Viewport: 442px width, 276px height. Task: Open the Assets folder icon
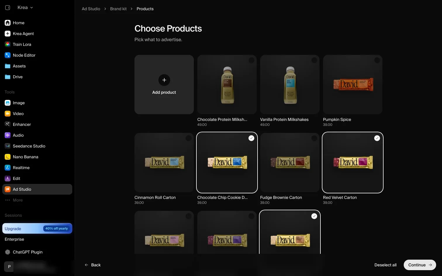click(x=8, y=66)
